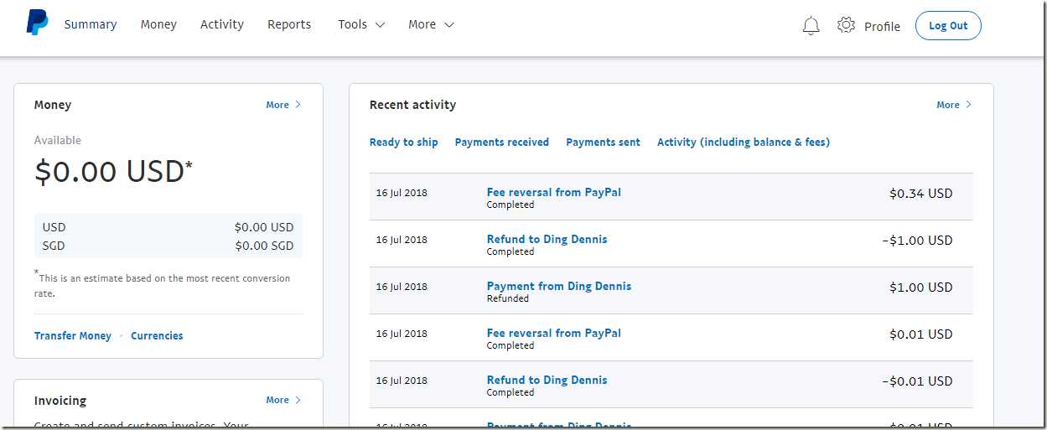Expand the Tools dropdown menu
The height and width of the screenshot is (430, 1047).
point(361,24)
